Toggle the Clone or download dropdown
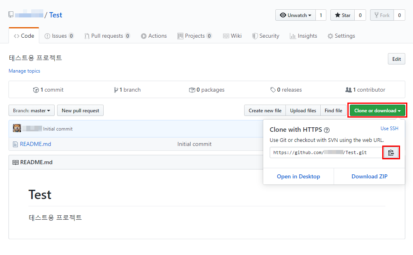The height and width of the screenshot is (255, 413). [x=377, y=111]
